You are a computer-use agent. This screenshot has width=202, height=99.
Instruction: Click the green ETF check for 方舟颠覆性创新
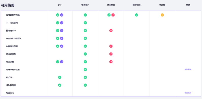58,15
